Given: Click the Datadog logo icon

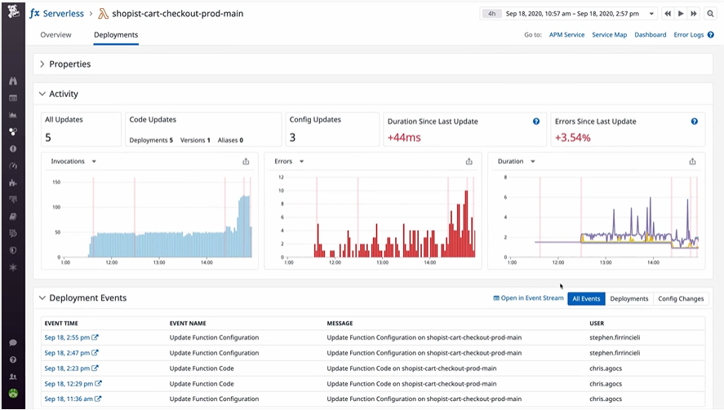Looking at the screenshot, I should coord(13,11).
